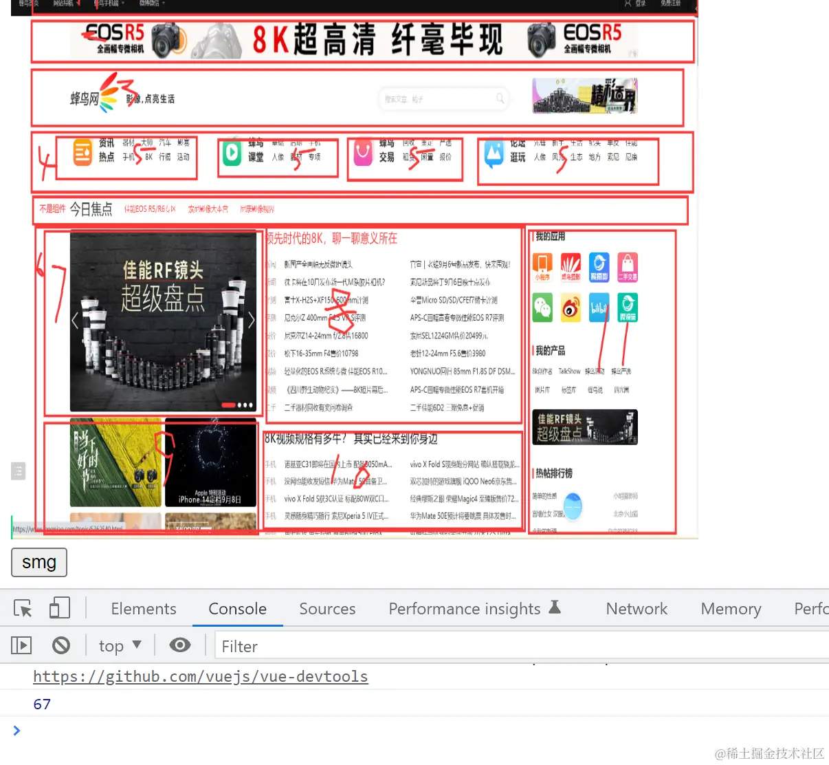Click the TalkShow product link

569,371
